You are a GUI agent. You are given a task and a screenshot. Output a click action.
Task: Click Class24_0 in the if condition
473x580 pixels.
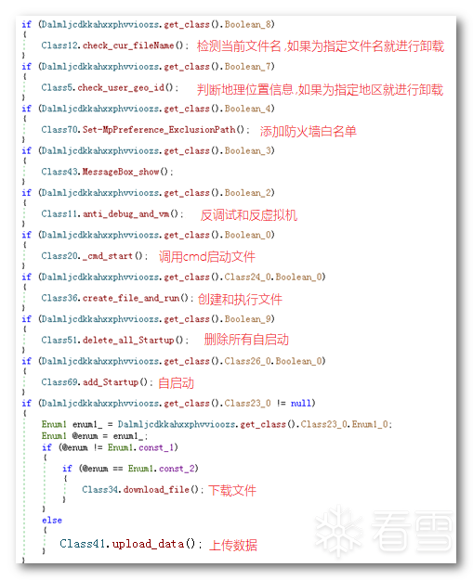(248, 277)
